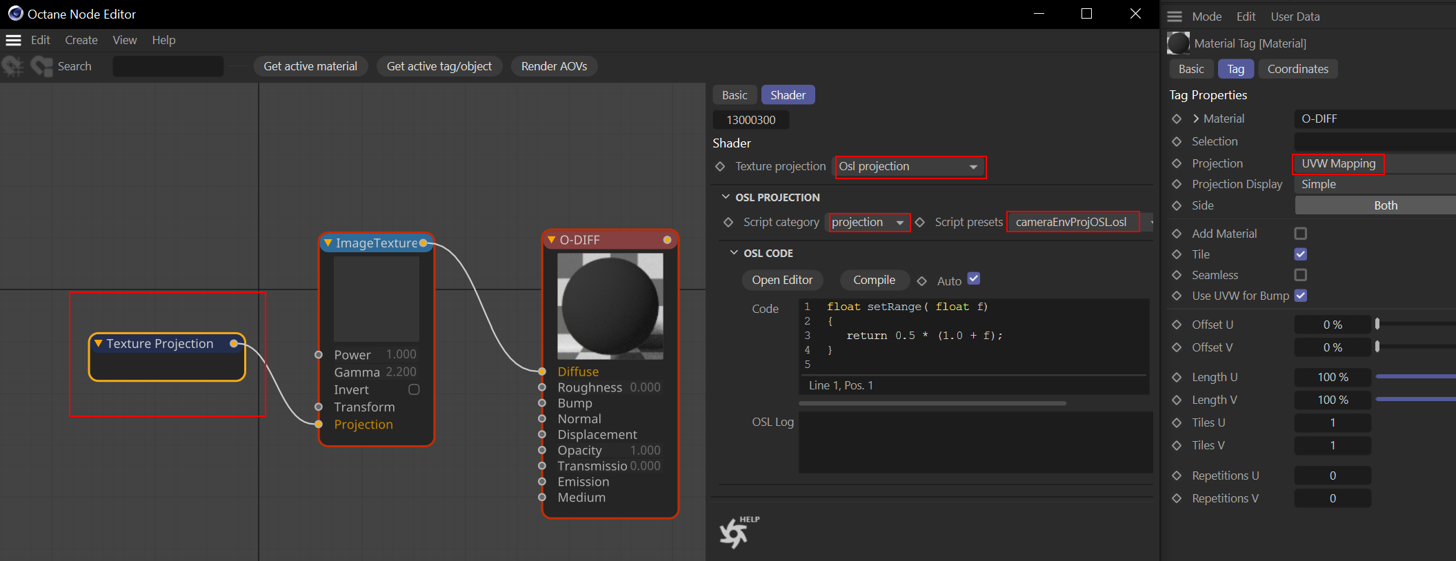Image resolution: width=1456 pixels, height=561 pixels.
Task: Click keyframe diamond for Projection Display
Action: (x=1177, y=185)
